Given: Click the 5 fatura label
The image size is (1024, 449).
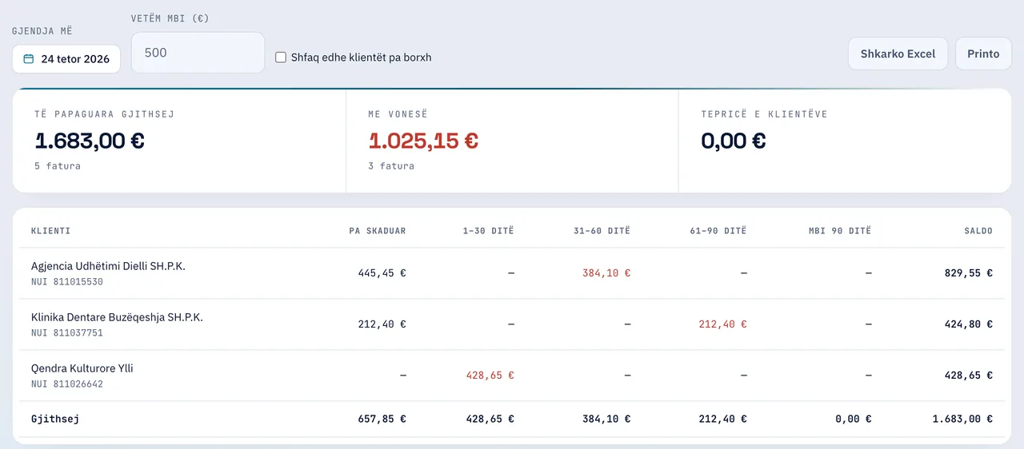Looking at the screenshot, I should pyautogui.click(x=58, y=166).
